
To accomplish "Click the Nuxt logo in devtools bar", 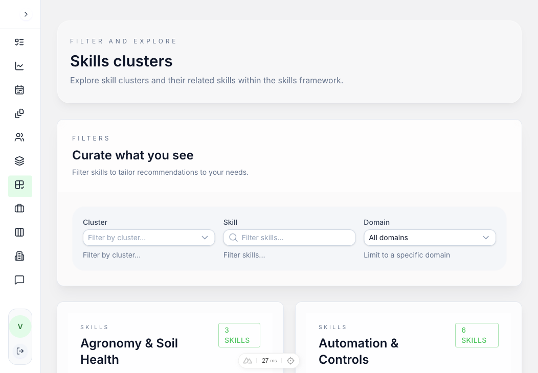I will click(x=248, y=361).
